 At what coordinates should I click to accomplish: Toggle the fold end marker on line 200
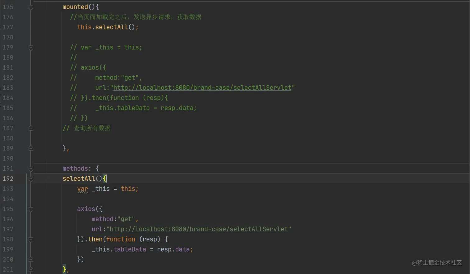(x=31, y=259)
